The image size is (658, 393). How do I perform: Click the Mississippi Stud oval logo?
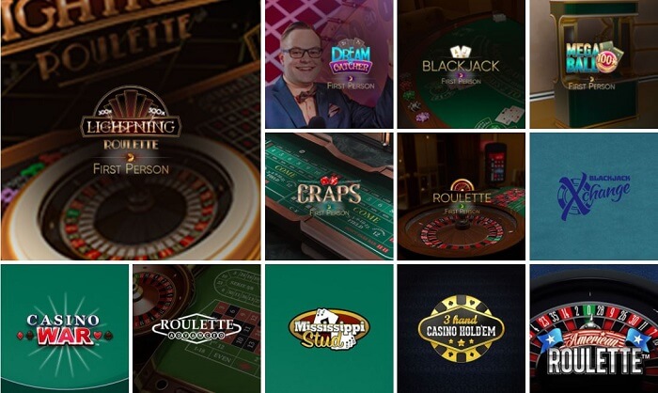coord(329,329)
